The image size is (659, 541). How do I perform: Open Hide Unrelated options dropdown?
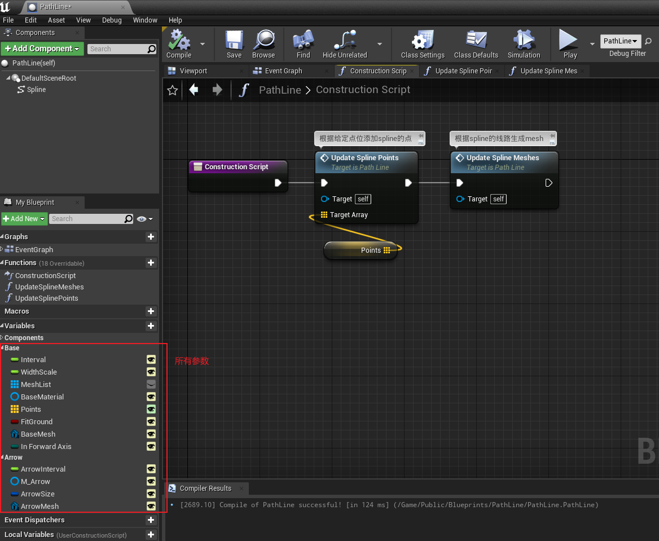click(380, 43)
